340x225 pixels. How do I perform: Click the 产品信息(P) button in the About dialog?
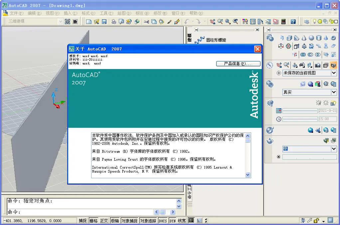pyautogui.click(x=238, y=64)
